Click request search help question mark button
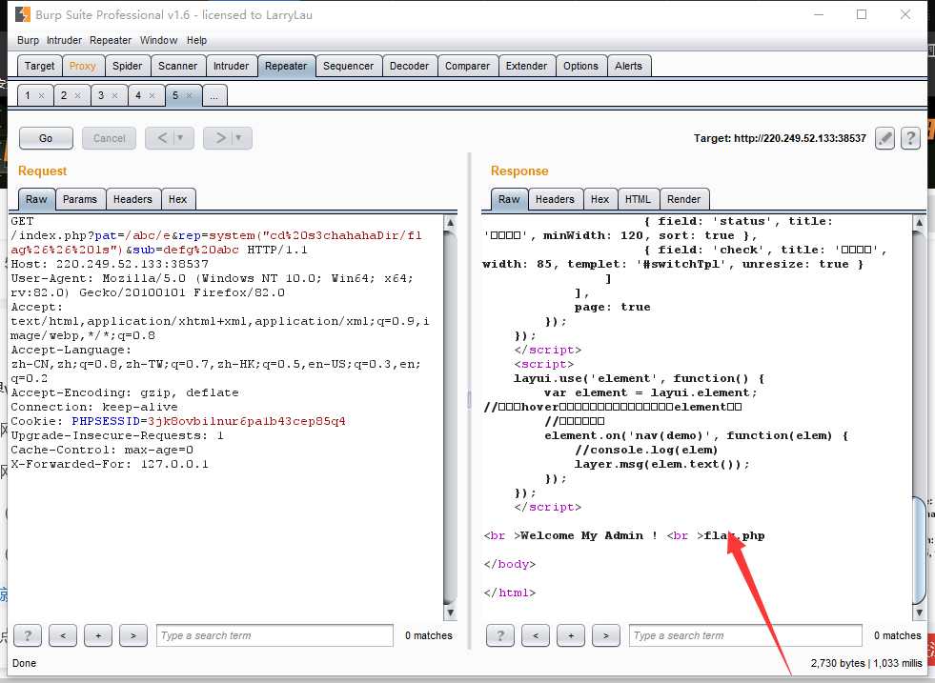Viewport: 935px width, 683px height. [x=28, y=635]
